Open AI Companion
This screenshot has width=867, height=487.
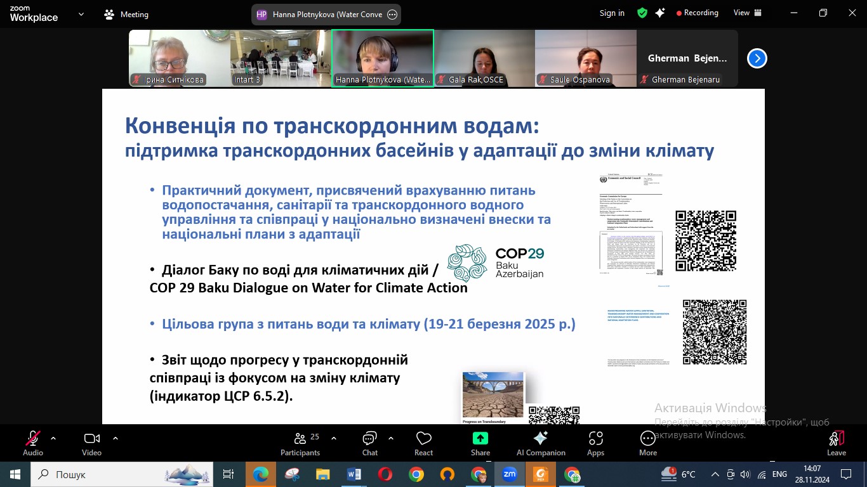(541, 443)
